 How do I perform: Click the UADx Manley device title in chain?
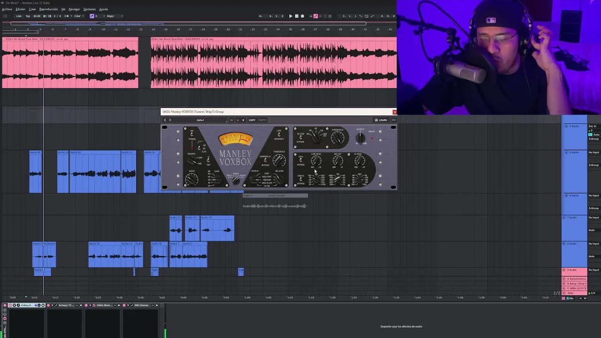click(x=106, y=305)
